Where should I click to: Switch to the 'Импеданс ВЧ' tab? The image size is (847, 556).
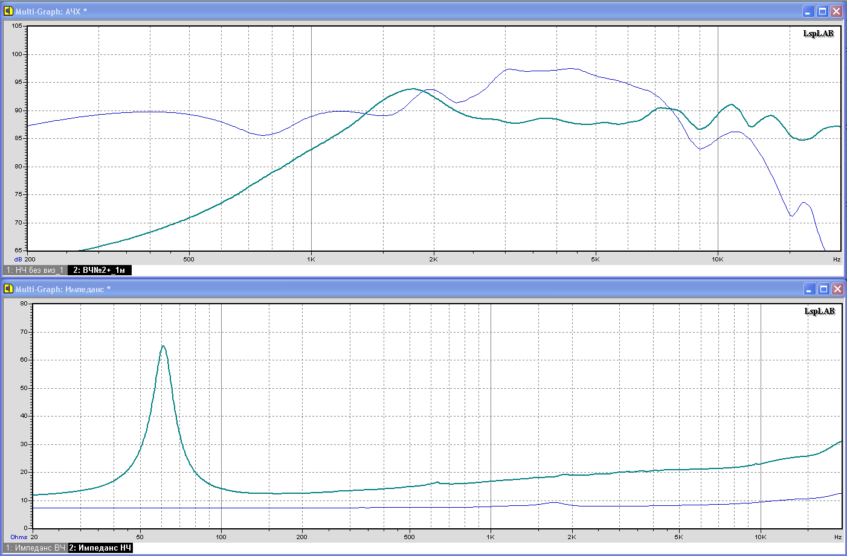pyautogui.click(x=36, y=548)
